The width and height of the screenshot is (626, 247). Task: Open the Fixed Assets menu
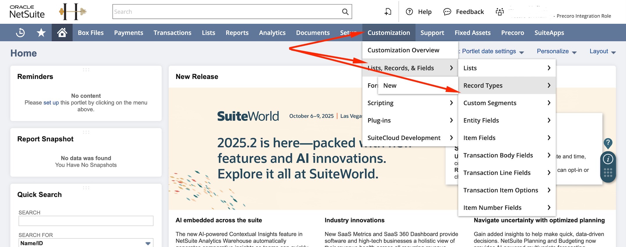(472, 33)
